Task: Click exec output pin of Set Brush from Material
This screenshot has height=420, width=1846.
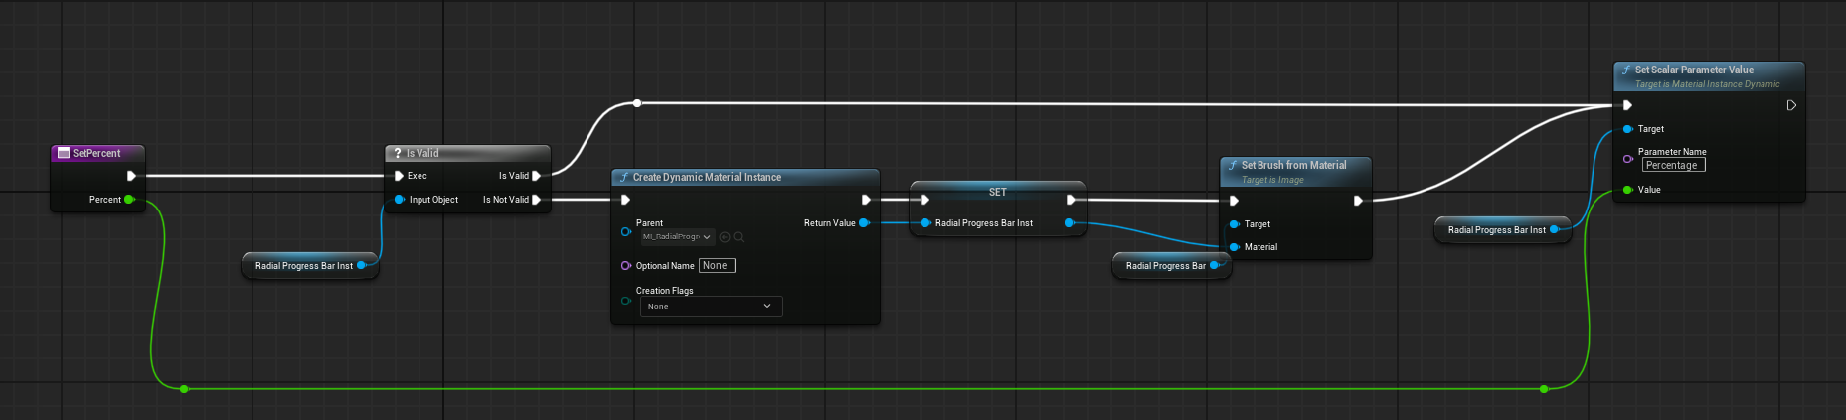Action: (1358, 201)
